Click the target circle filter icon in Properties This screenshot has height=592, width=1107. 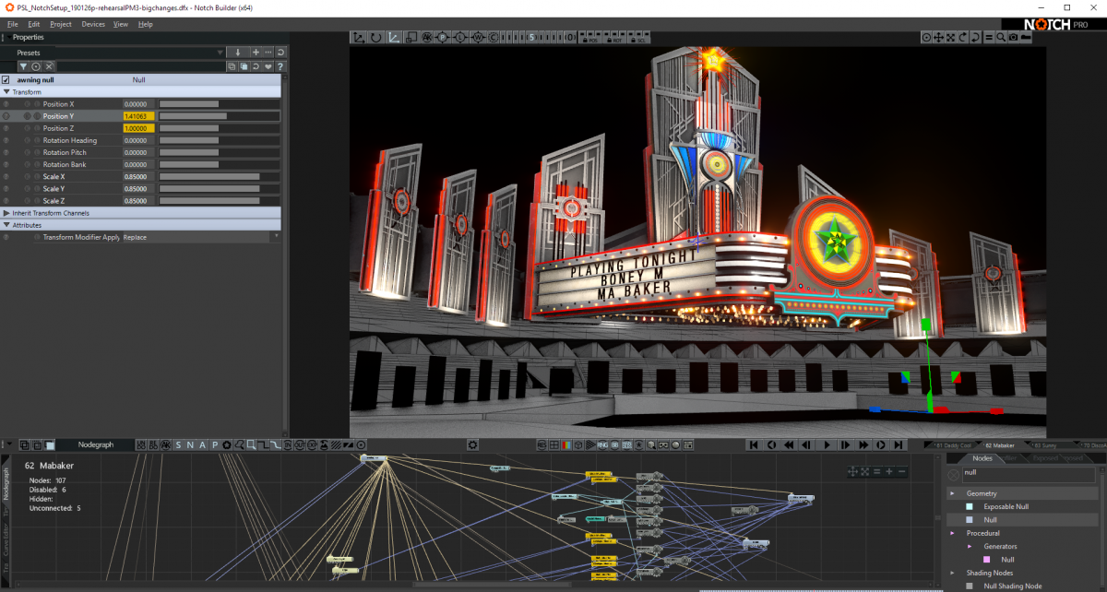click(36, 67)
